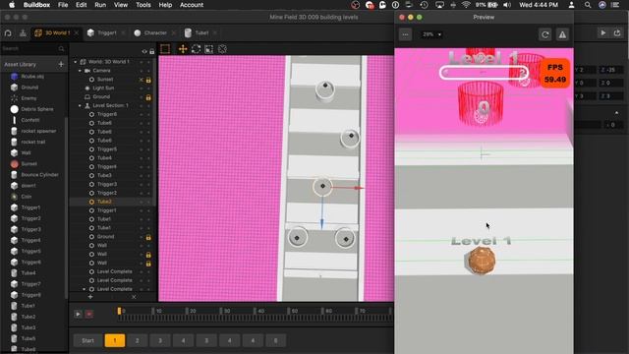Toggle visibility X on the Sunset row
The width and height of the screenshot is (629, 354).
click(x=142, y=80)
